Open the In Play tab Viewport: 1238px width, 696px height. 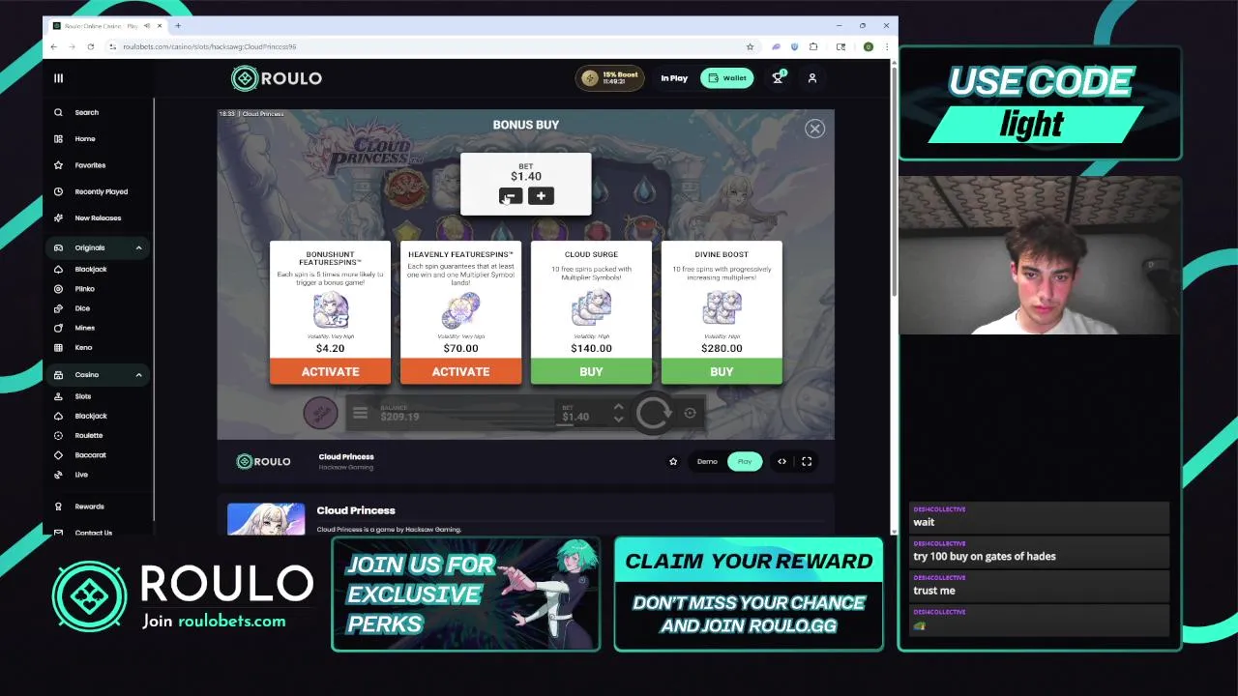coord(674,78)
